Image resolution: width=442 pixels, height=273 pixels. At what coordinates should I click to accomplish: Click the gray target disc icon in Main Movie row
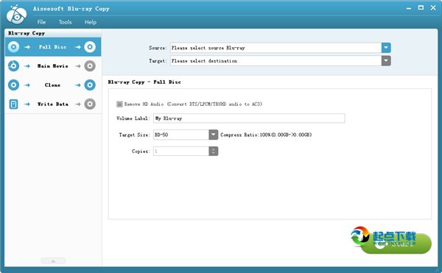click(x=90, y=65)
